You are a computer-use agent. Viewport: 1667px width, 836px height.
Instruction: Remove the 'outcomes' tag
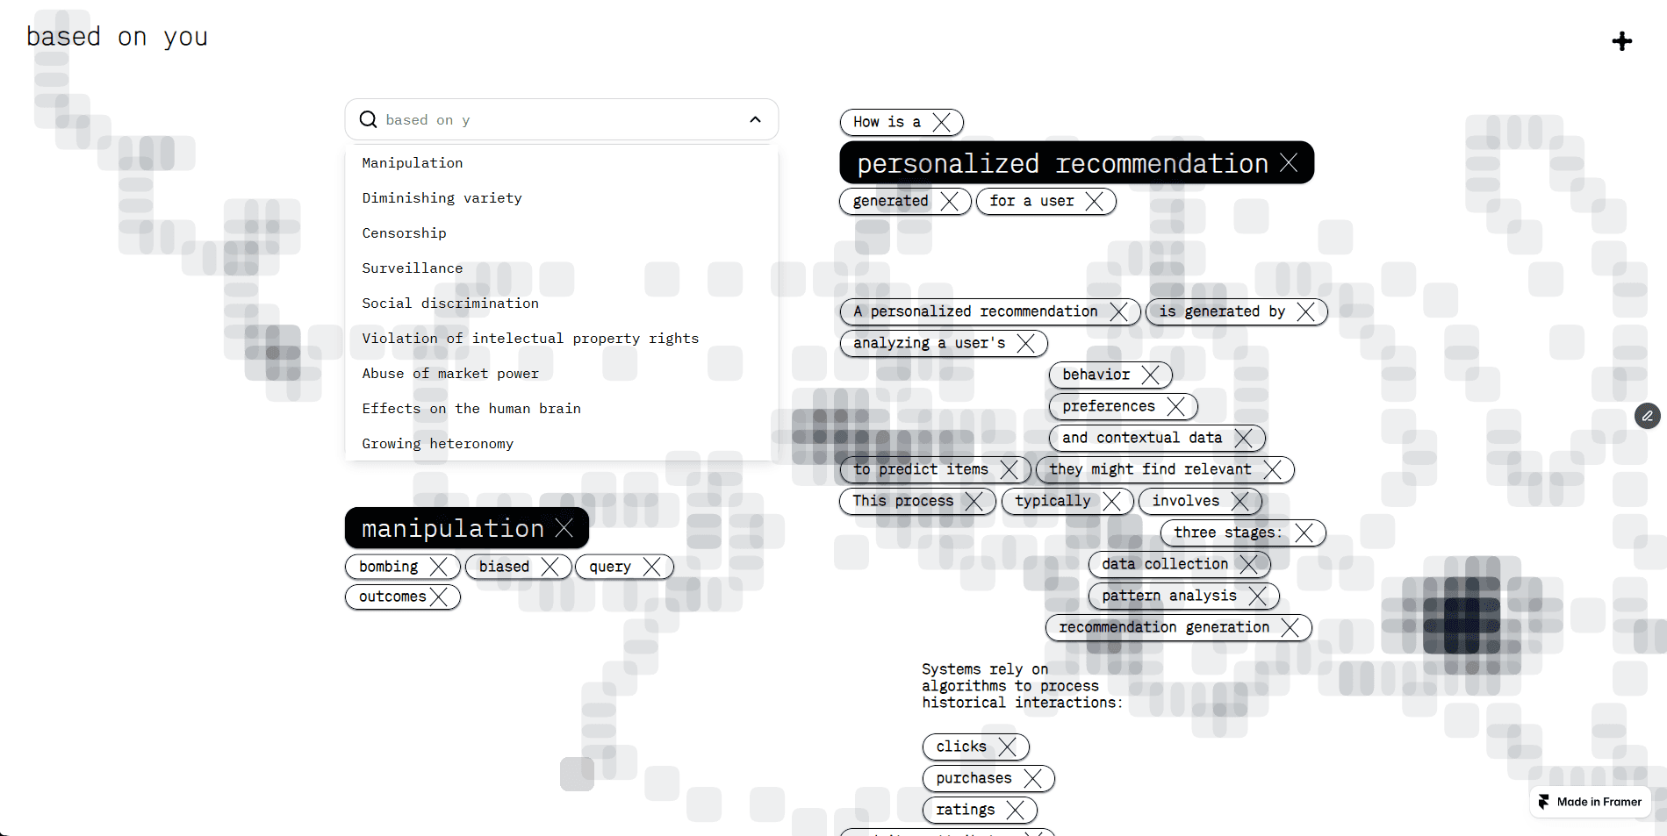click(x=439, y=597)
